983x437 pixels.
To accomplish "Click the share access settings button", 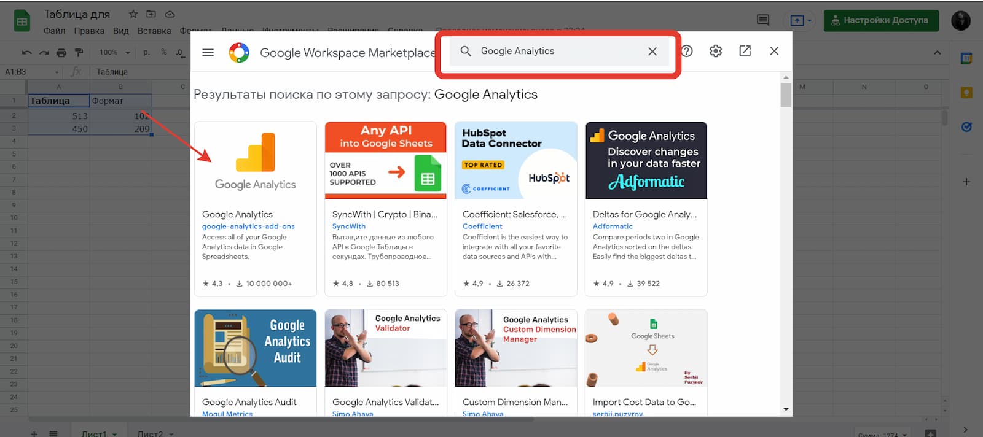I will click(x=880, y=20).
